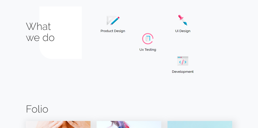The width and height of the screenshot is (258, 128).
Task: Open the light blue Folio thumbnail
Action: point(200,124)
